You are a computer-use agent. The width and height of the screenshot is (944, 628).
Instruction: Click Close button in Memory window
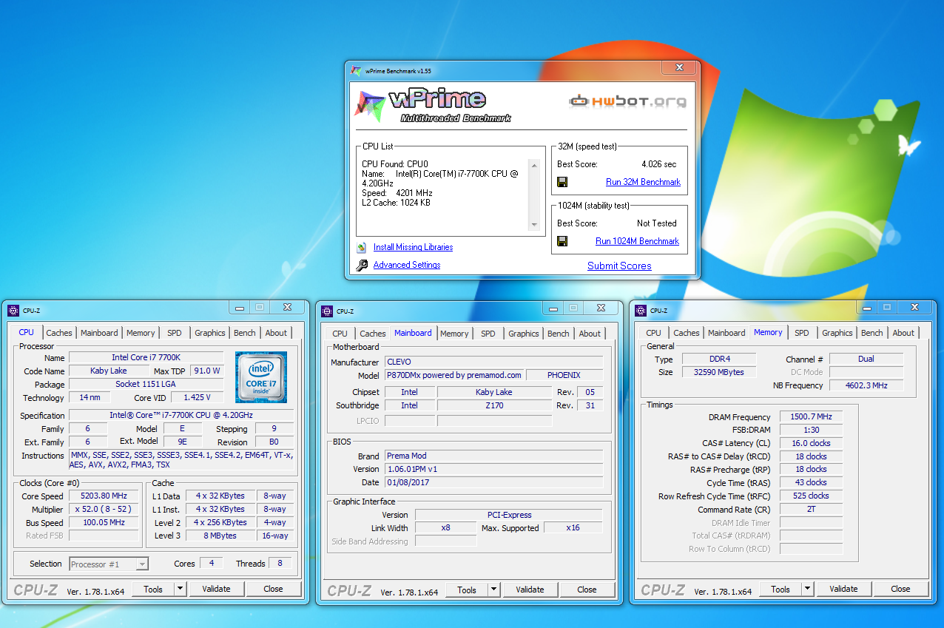(900, 589)
